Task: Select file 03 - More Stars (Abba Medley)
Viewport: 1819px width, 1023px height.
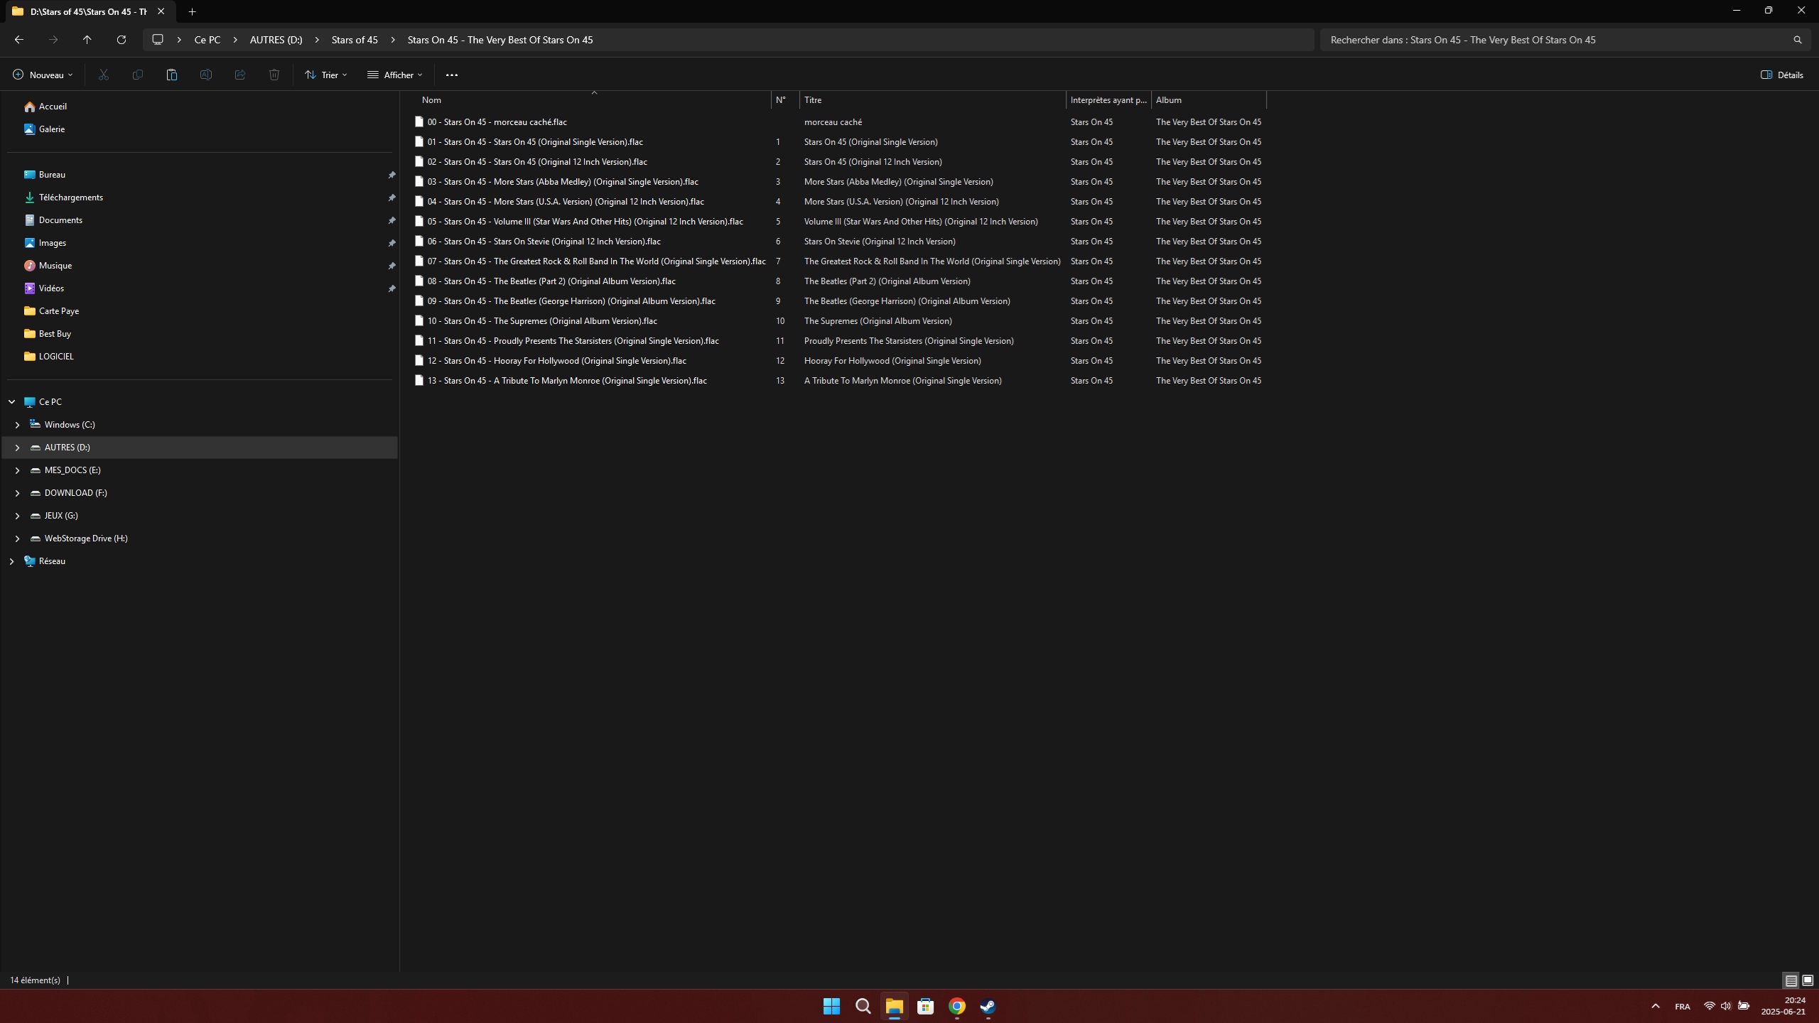Action: (x=562, y=182)
